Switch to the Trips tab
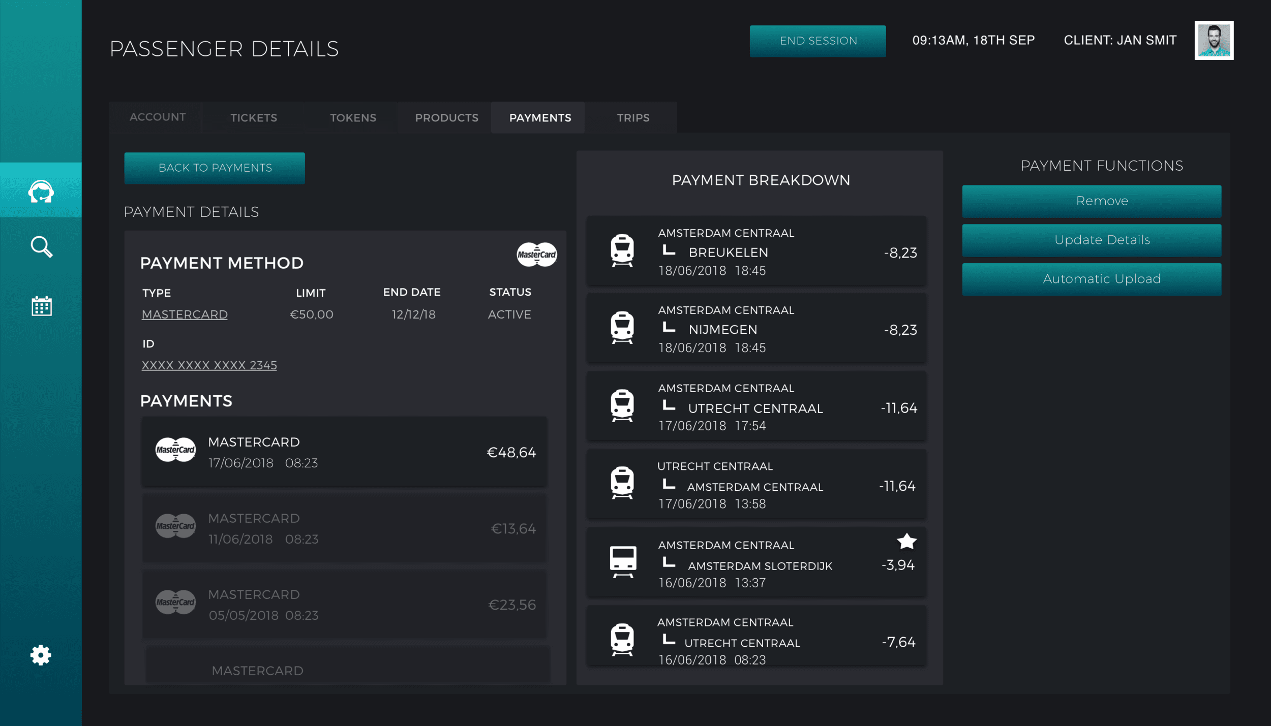 coord(633,118)
